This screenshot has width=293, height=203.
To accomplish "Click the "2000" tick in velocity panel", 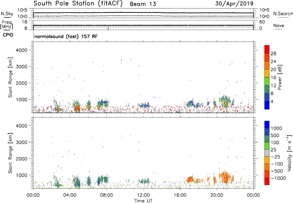I will [21, 159].
